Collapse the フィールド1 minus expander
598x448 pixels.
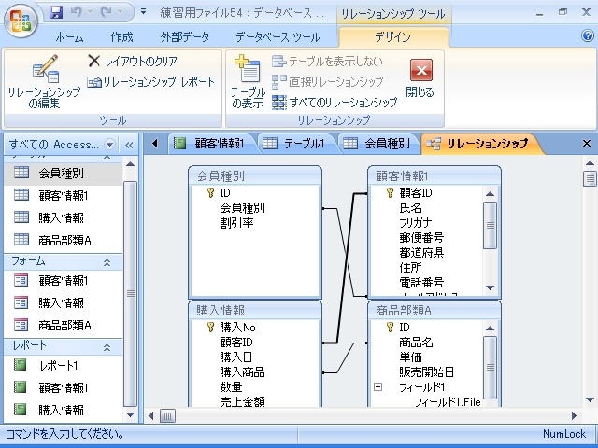pyautogui.click(x=377, y=386)
